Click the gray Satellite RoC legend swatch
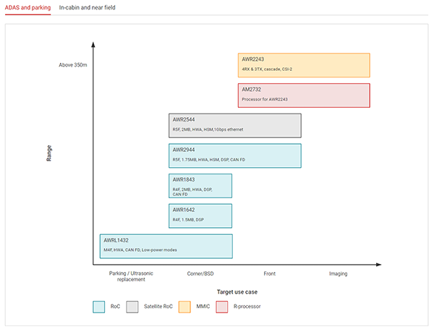This screenshot has height=332, width=434. point(132,307)
